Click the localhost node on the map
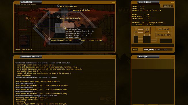The width and height of the screenshot is (188, 105). (x=27, y=18)
